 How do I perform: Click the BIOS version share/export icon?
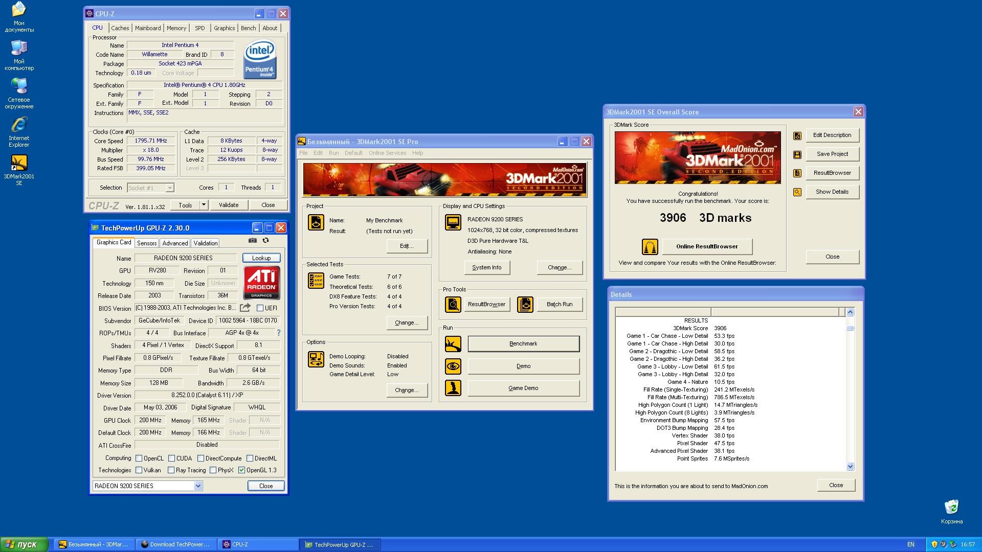tap(245, 308)
